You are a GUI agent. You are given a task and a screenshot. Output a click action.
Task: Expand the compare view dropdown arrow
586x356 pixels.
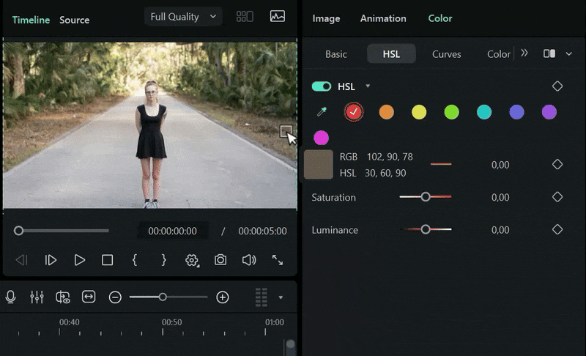569,53
